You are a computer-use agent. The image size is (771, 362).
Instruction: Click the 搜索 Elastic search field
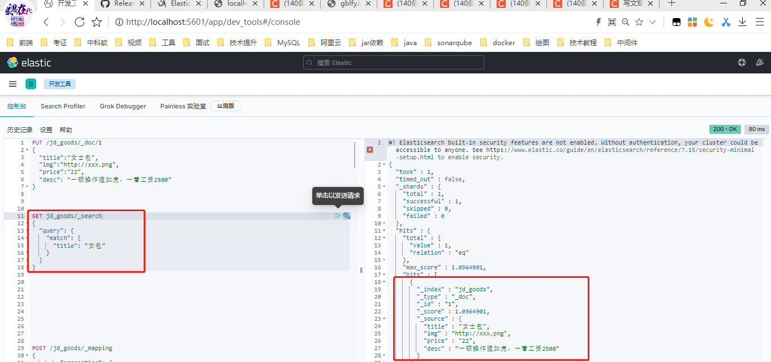394,63
